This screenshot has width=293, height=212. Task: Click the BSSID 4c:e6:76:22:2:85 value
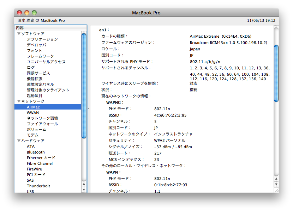pos(170,115)
